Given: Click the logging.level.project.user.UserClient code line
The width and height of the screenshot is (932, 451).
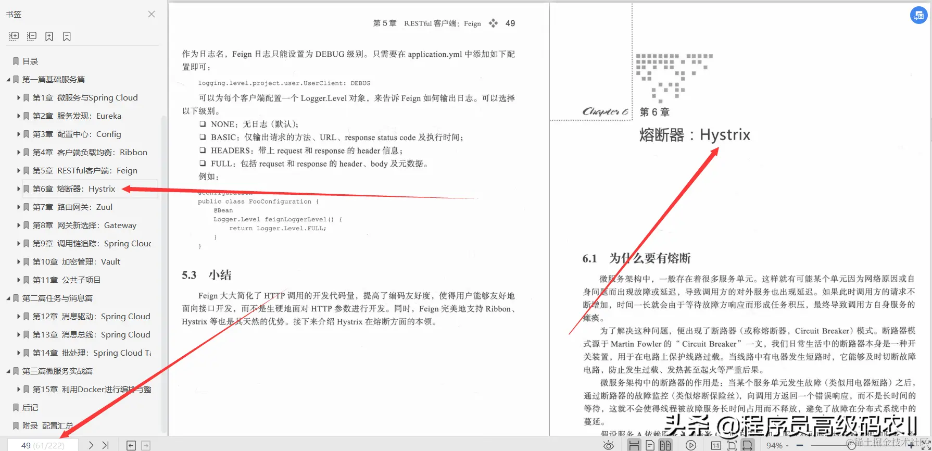Looking at the screenshot, I should [x=284, y=83].
